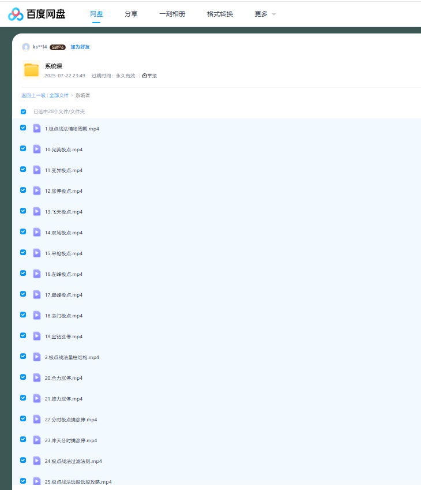The height and width of the screenshot is (490, 421).
Task: Click the SVIP6 membership badge
Action: pyautogui.click(x=58, y=47)
